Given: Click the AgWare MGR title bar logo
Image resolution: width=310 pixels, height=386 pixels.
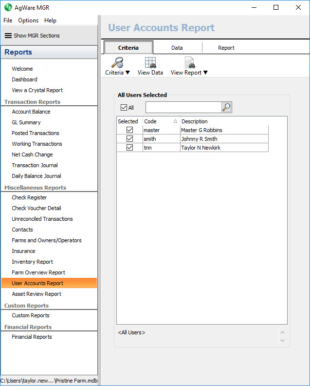Looking at the screenshot, I should [8, 7].
